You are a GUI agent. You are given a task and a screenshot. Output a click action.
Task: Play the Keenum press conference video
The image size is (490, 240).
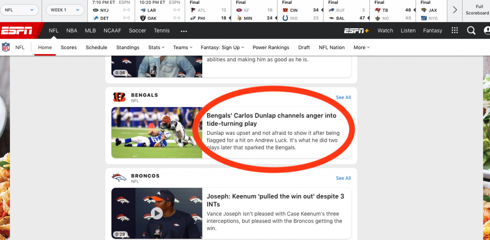pyautogui.click(x=156, y=214)
